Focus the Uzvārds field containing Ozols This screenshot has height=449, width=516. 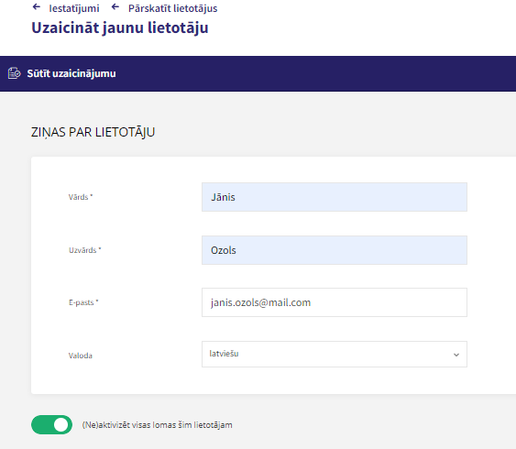coord(335,250)
